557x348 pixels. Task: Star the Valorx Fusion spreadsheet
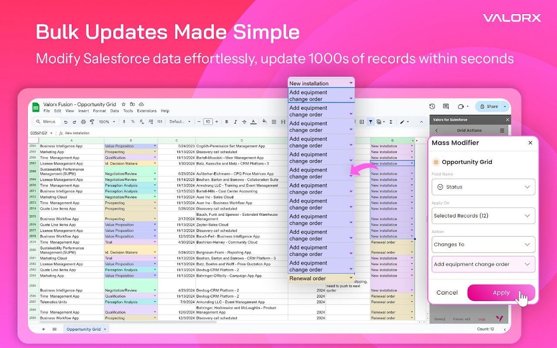click(x=124, y=104)
